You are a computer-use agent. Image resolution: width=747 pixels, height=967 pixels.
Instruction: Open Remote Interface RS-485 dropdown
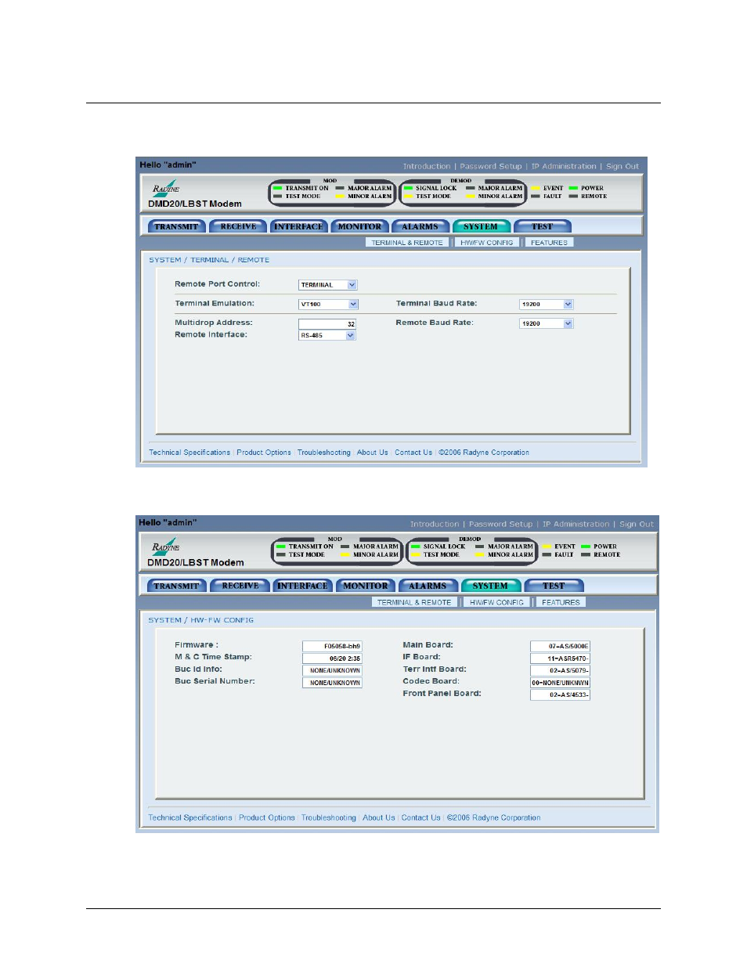327,335
